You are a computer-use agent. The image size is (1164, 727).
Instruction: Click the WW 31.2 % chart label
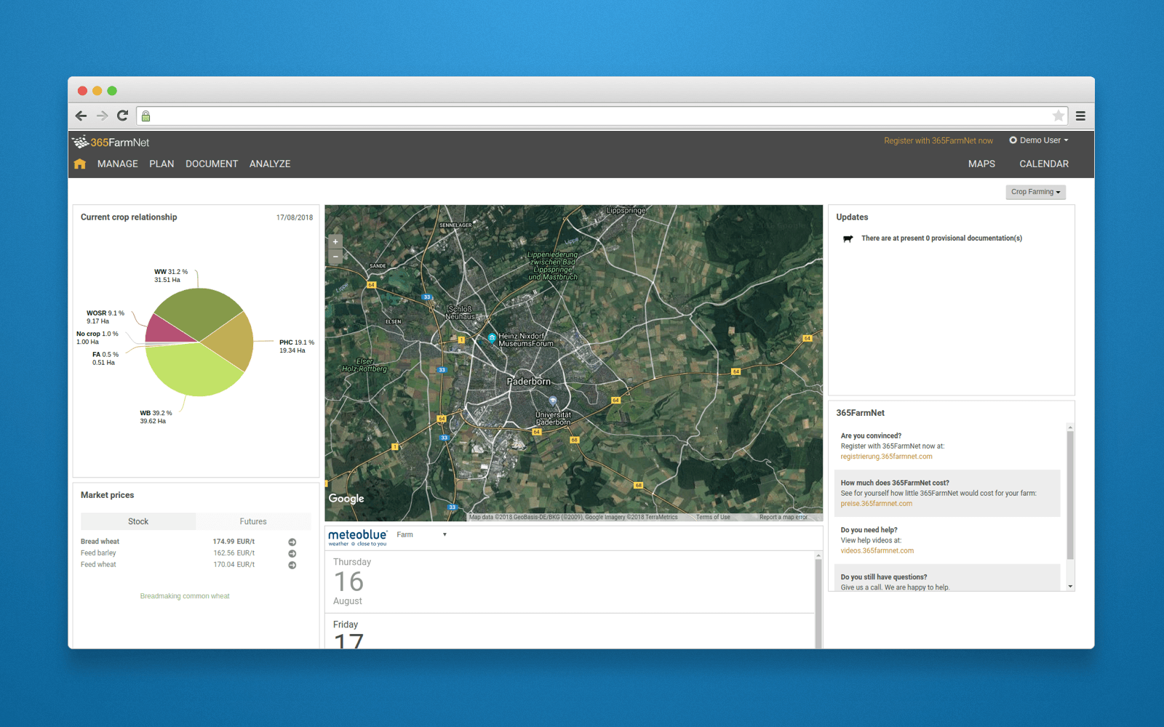pyautogui.click(x=171, y=276)
